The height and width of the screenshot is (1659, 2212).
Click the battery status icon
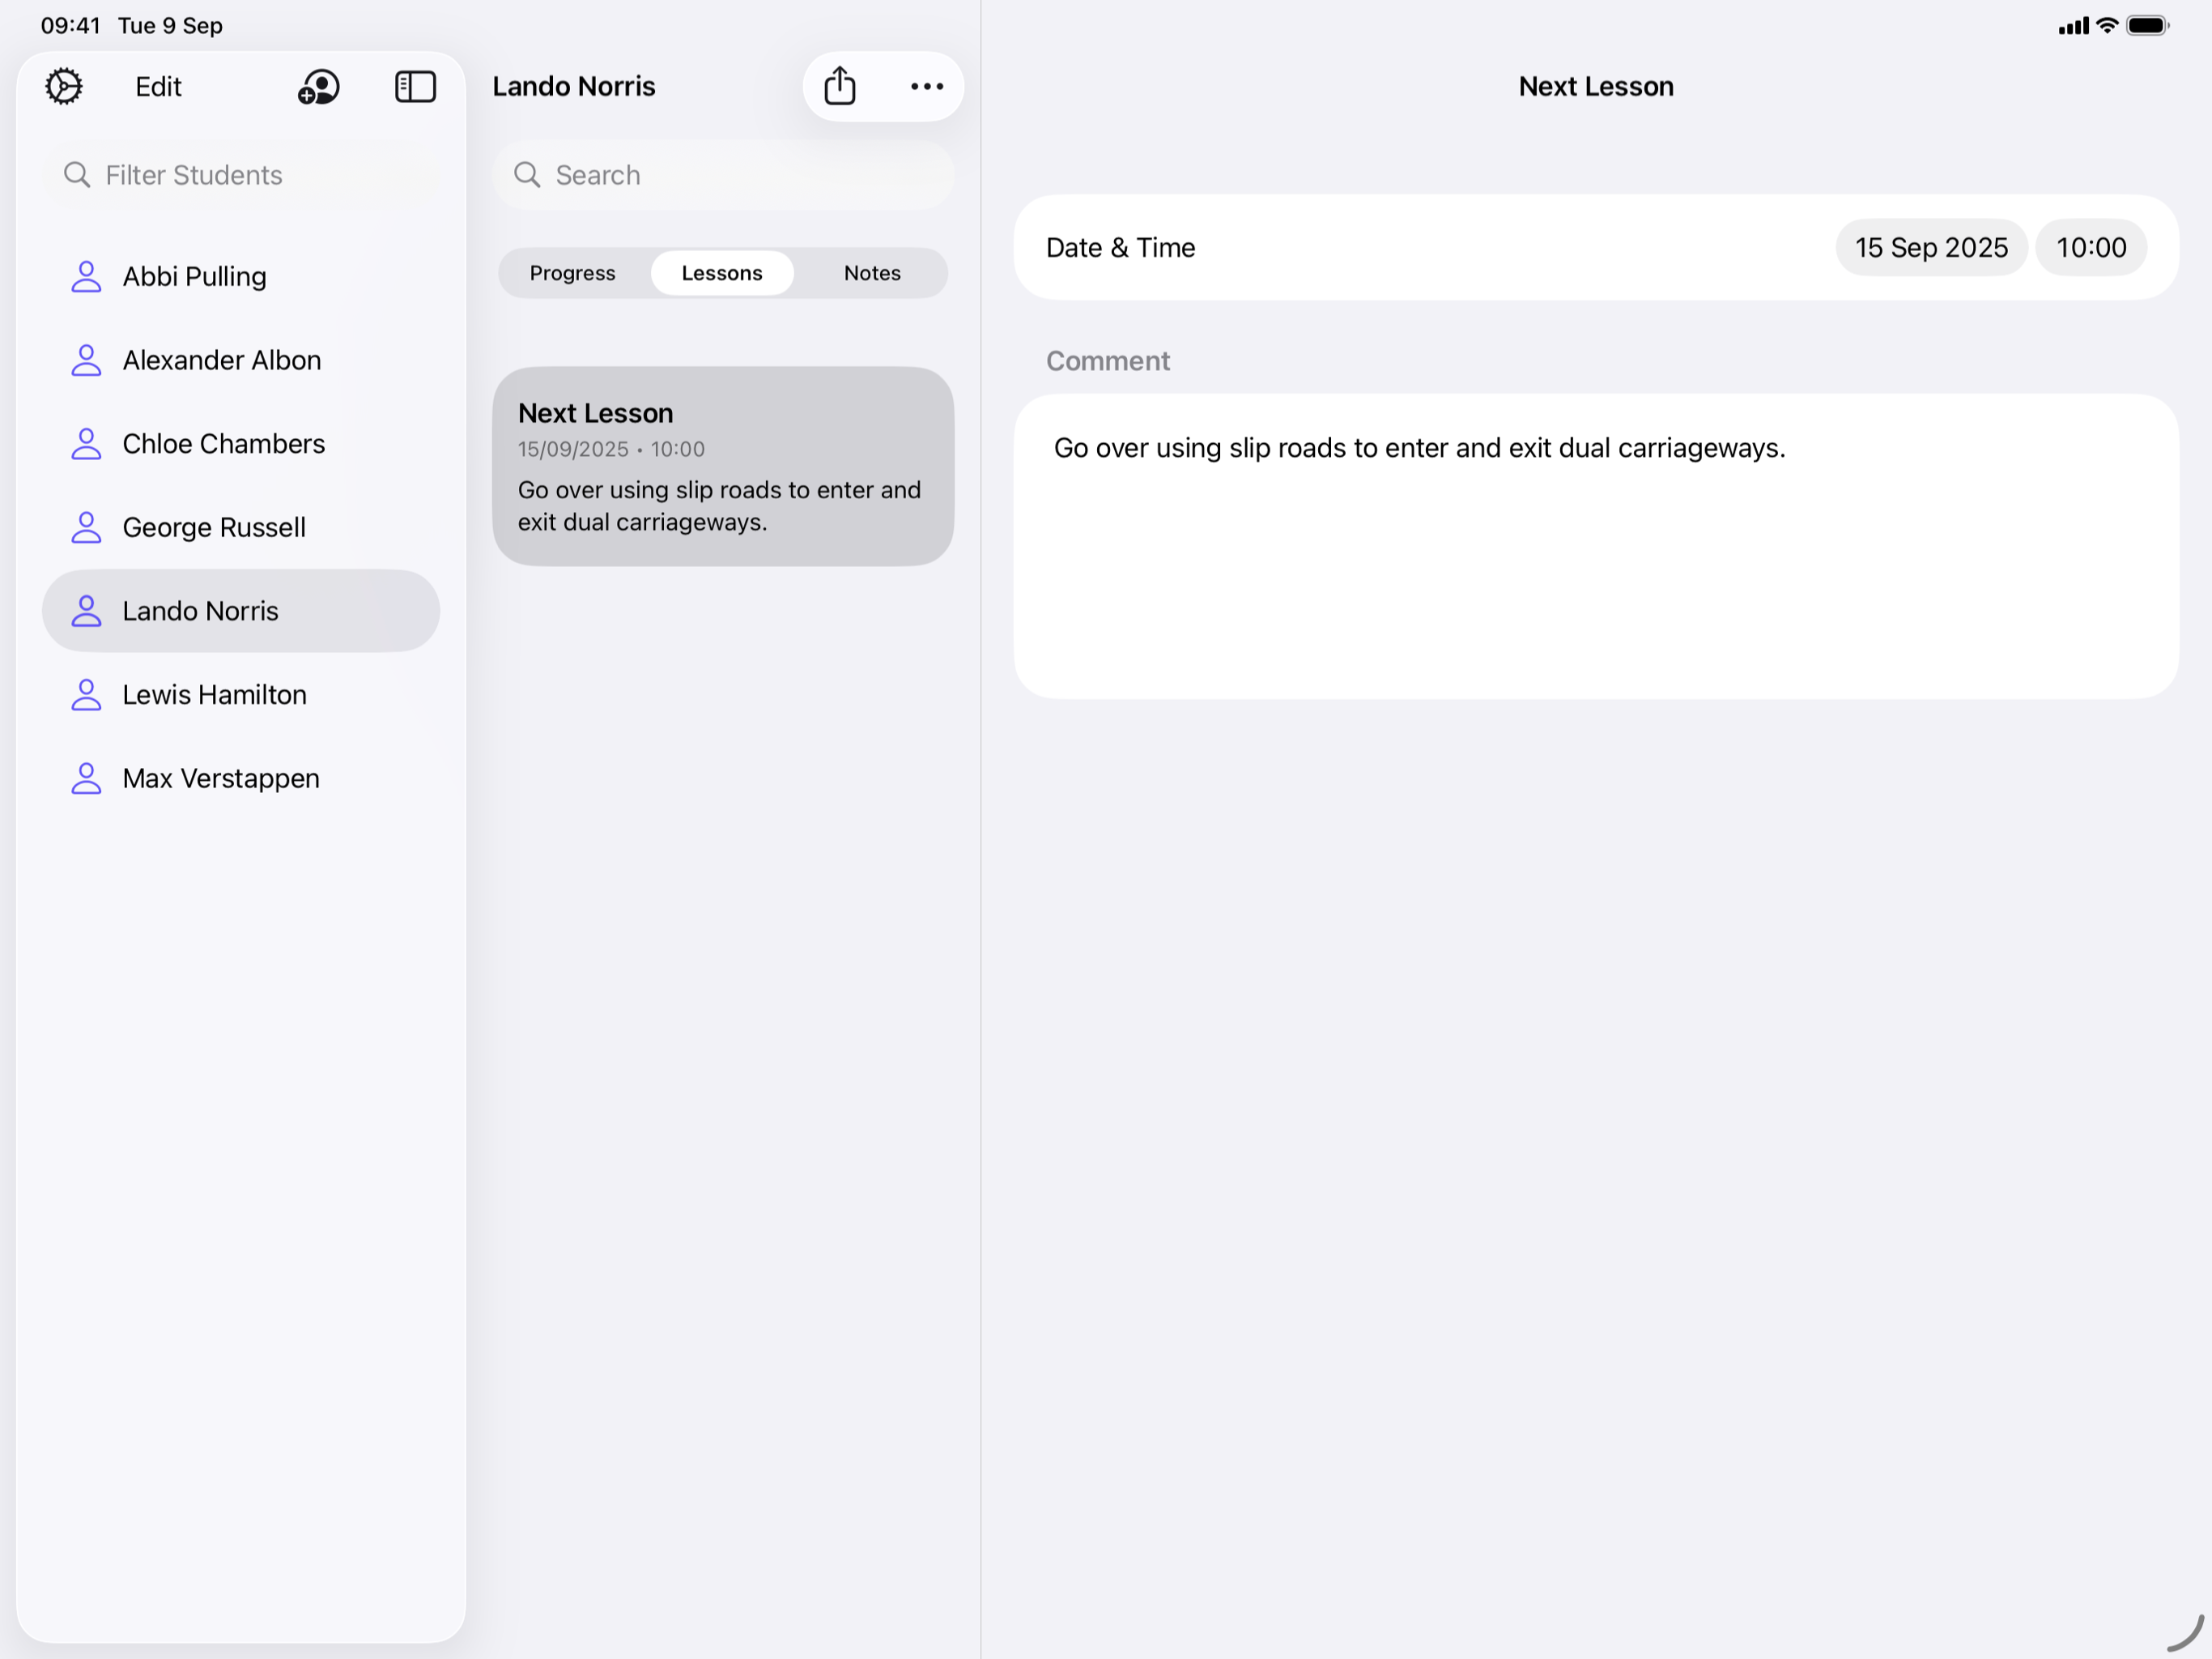coord(2146,26)
